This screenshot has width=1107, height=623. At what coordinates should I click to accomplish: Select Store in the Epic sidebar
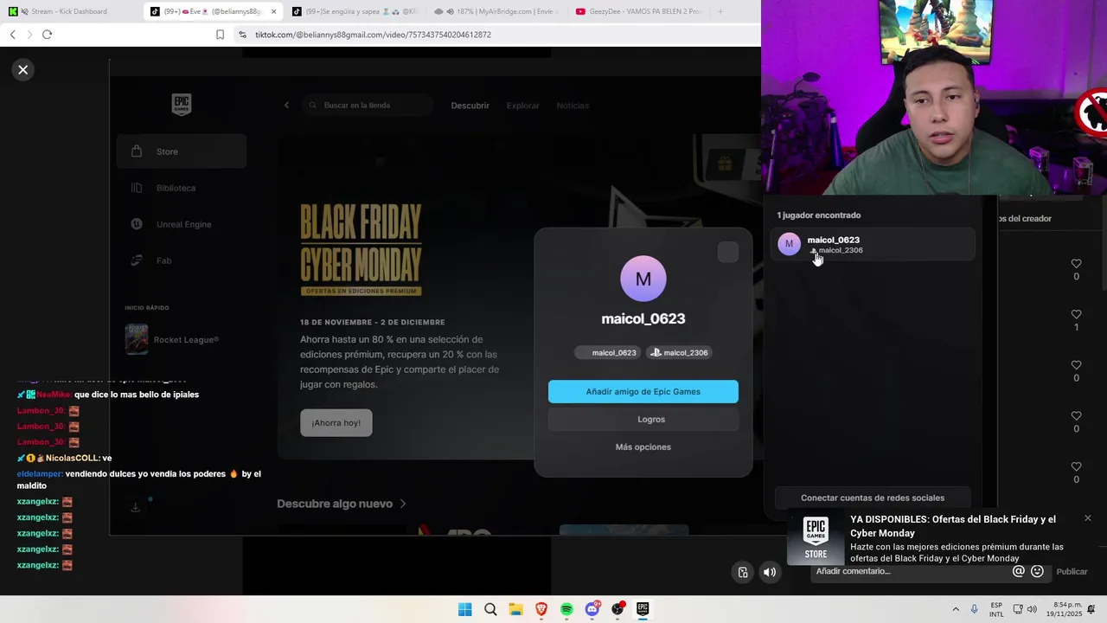click(x=182, y=151)
